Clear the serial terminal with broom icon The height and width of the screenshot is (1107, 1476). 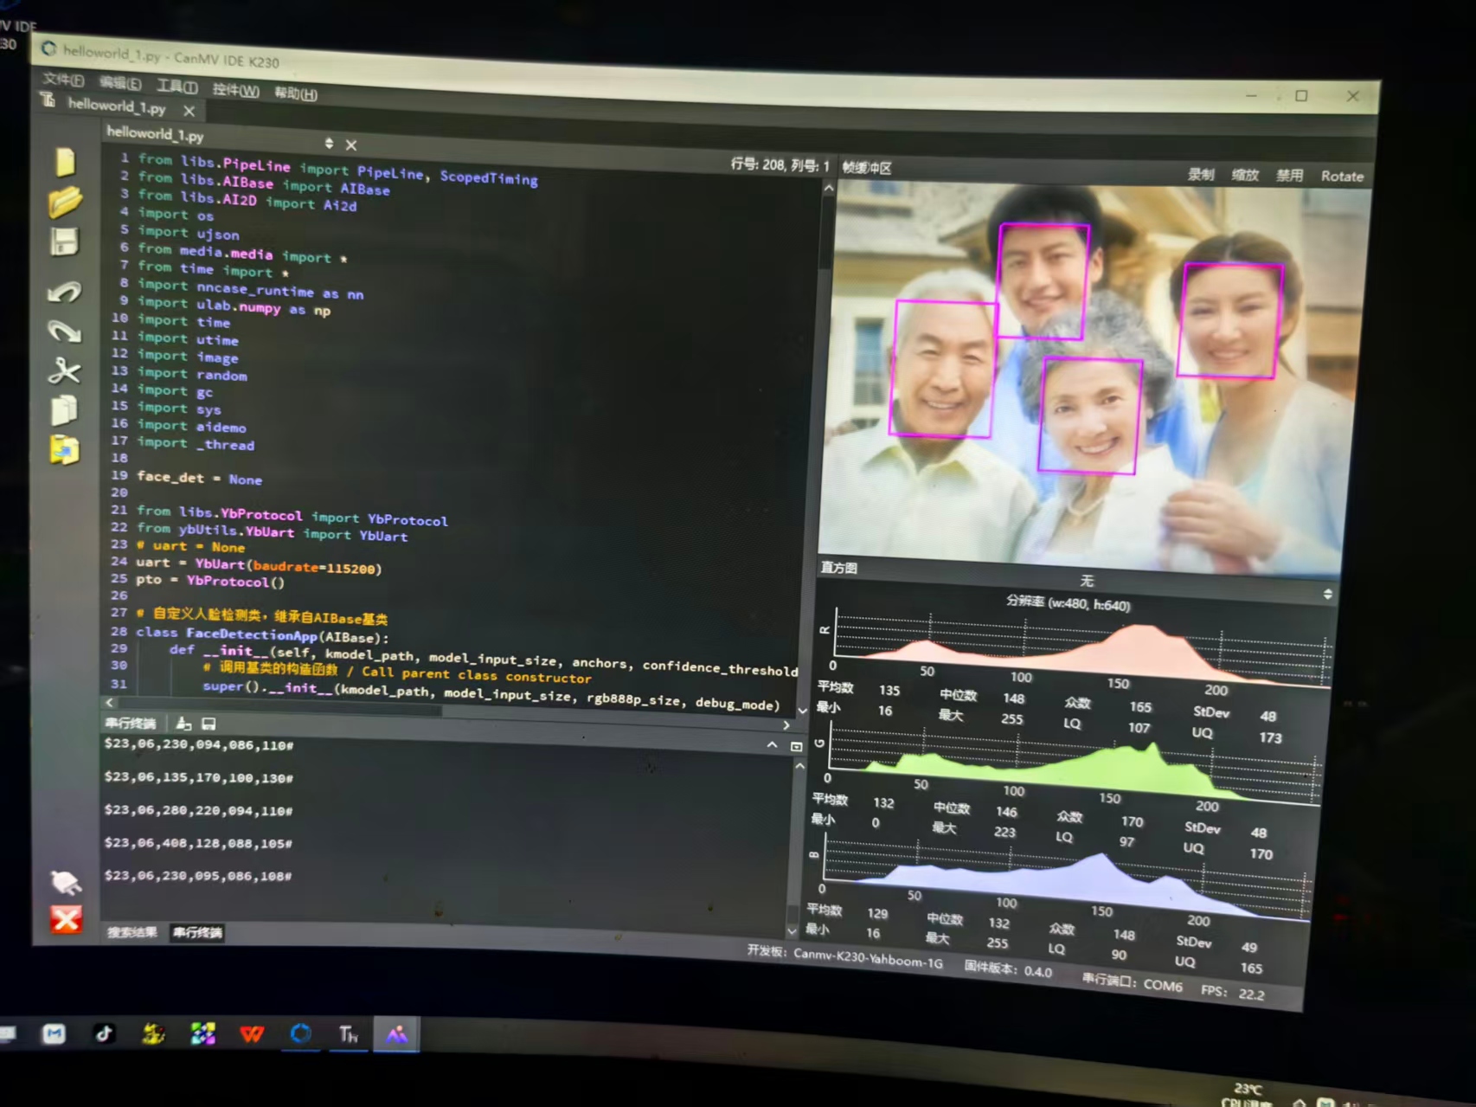coord(183,724)
